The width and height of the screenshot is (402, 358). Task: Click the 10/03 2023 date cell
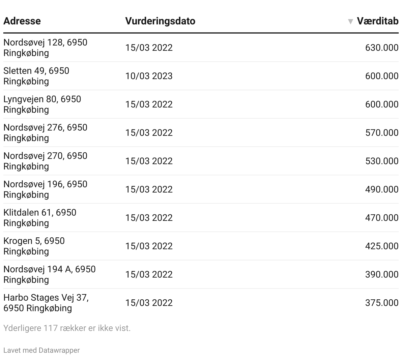point(149,76)
